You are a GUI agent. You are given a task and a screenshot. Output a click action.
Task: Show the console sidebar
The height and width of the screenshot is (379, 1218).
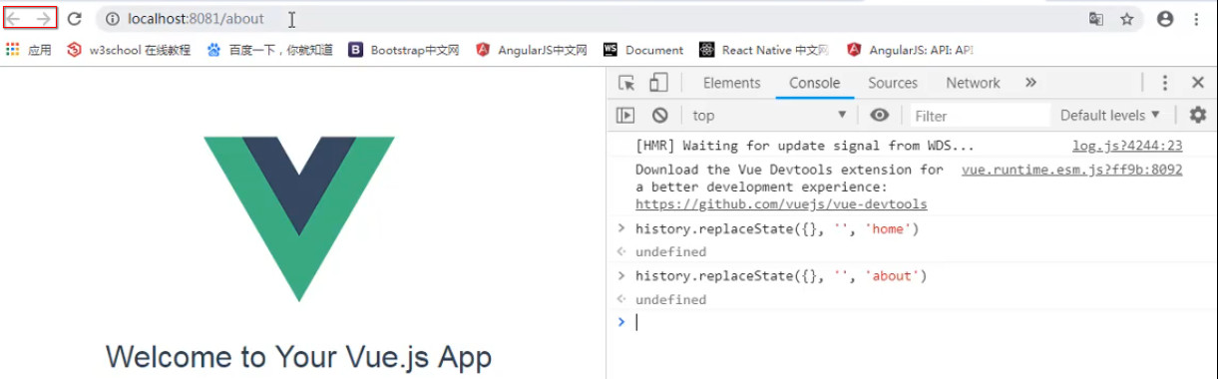pyautogui.click(x=625, y=115)
